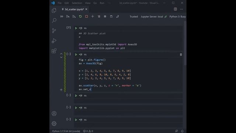Image resolution: width=236 pixels, height=133 pixels.
Task: Convert scatter plot cell to markdown via M↓
Action: click(85, 55)
